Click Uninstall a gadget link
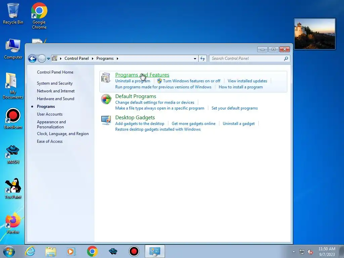 click(x=239, y=124)
